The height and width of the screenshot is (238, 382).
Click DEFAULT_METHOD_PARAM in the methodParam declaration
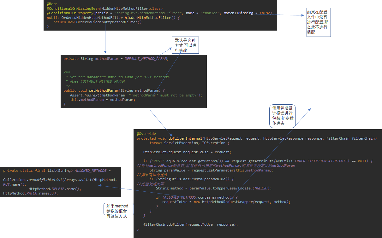[x=146, y=59]
